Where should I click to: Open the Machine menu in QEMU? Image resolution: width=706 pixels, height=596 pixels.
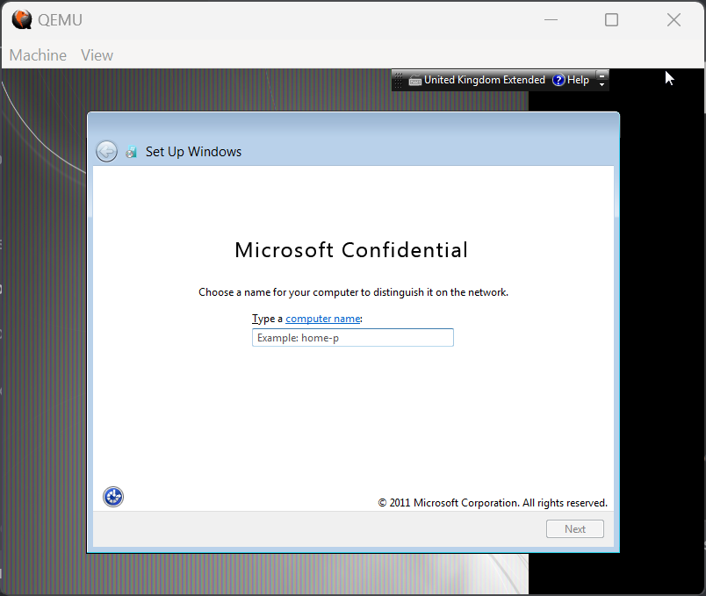click(38, 55)
